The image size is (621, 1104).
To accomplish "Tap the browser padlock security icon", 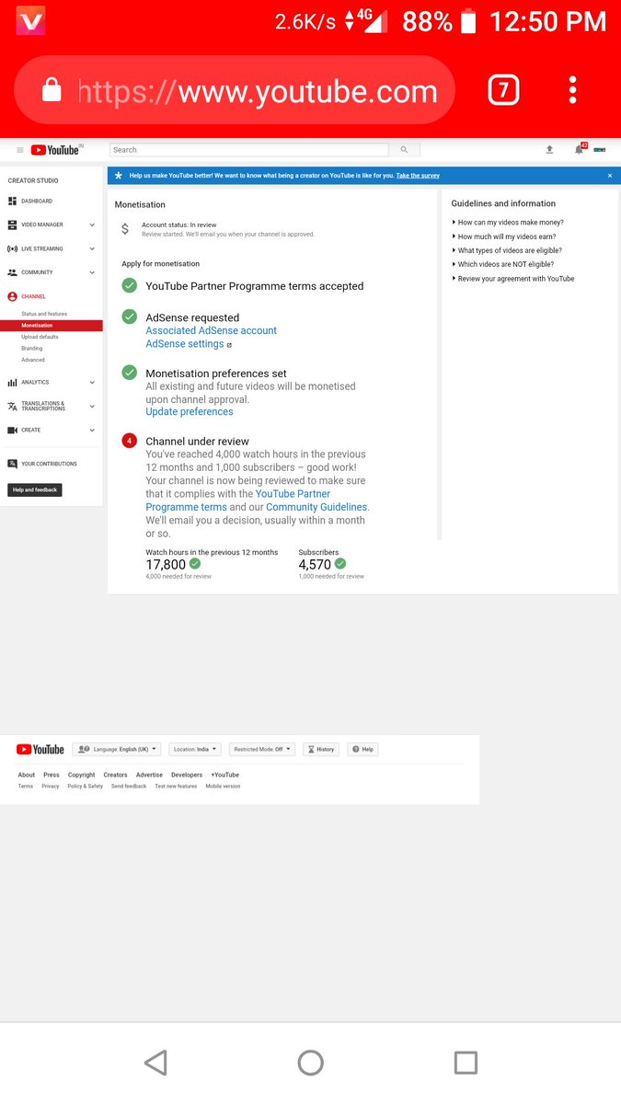I will pos(52,89).
